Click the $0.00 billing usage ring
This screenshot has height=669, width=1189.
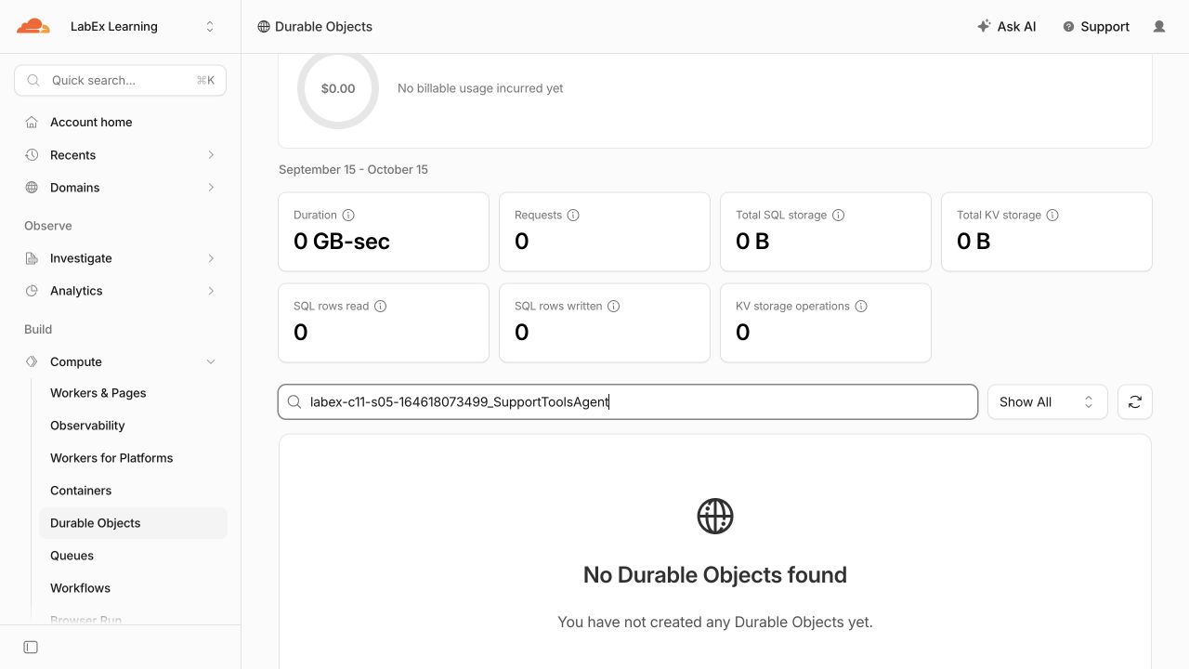click(338, 88)
